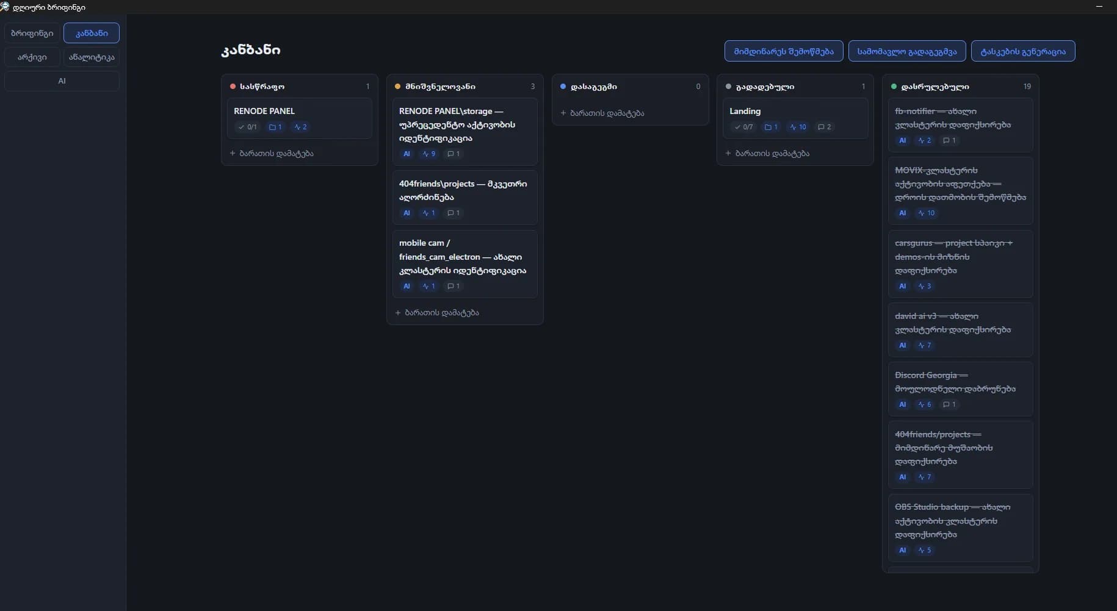
Task: Select the კანბანი tab
Action: coord(92,33)
